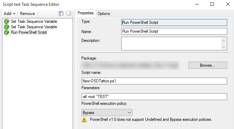
Task: Click the greyed-out group steps icon
Action: [69, 13]
